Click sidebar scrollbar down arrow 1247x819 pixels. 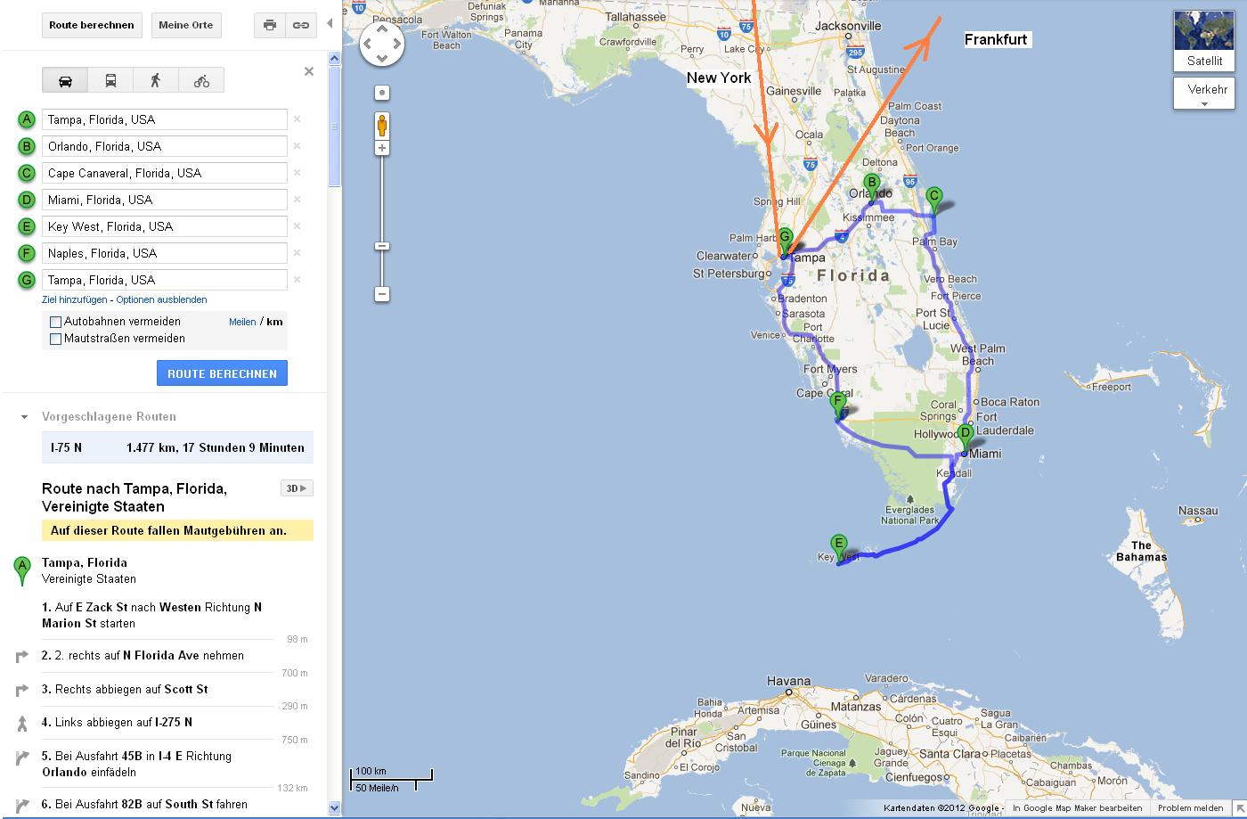coord(335,808)
